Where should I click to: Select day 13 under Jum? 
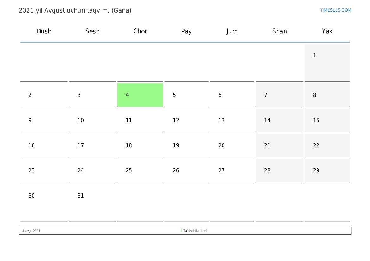pyautogui.click(x=232, y=120)
